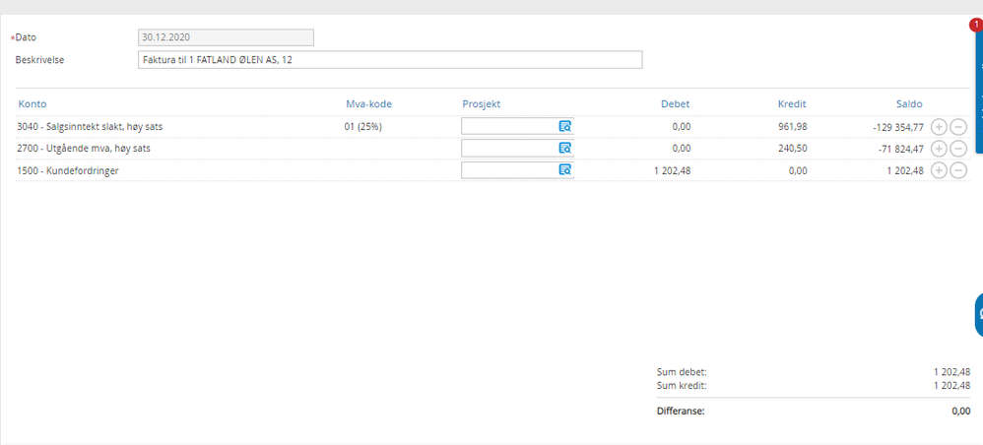
Task: Add a line after the 2700 Utgående mva row
Action: pyautogui.click(x=939, y=149)
